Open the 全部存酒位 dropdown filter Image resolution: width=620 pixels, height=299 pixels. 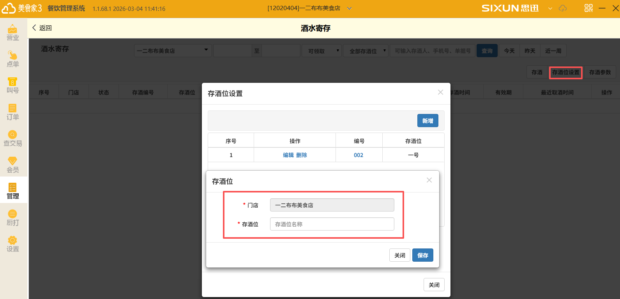coord(366,51)
